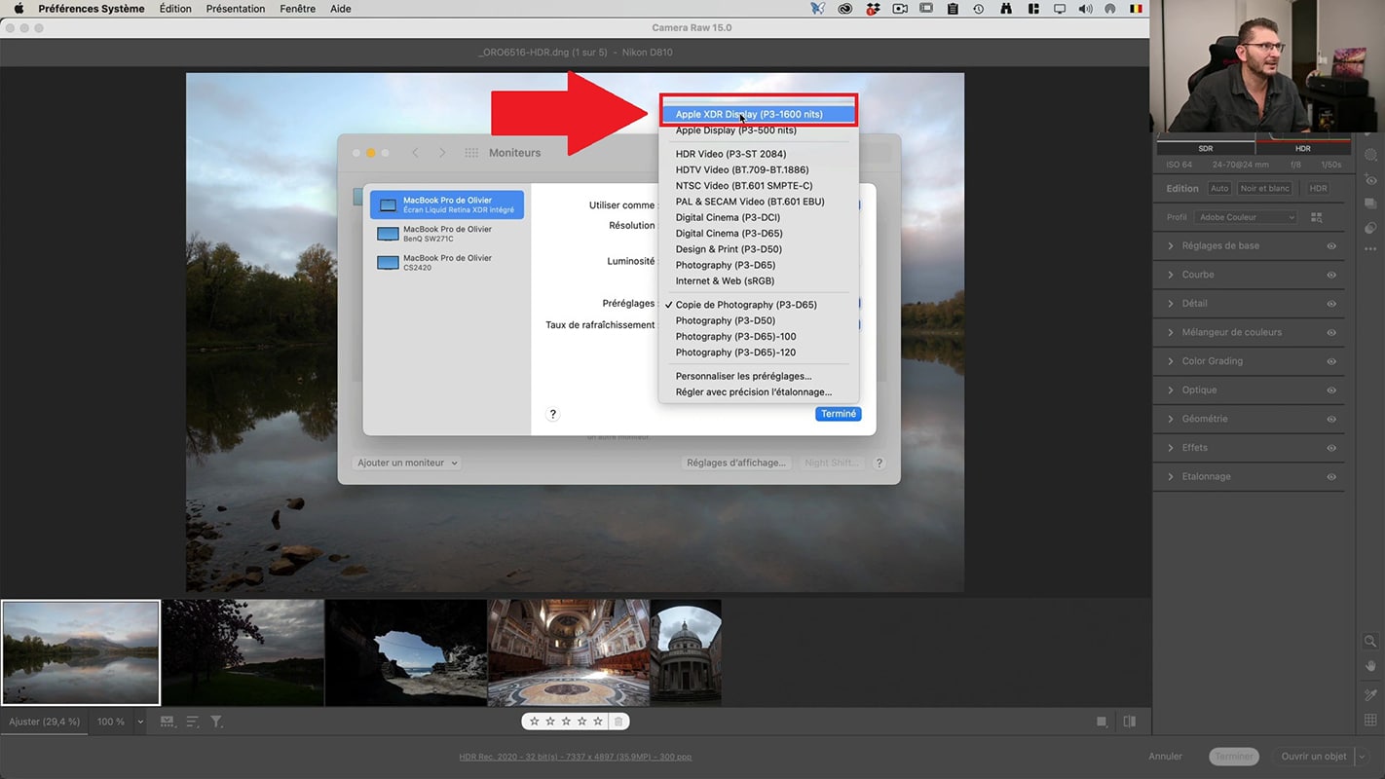Toggle visibility of Optique panel
Screen dimensions: 1385x779
click(1331, 390)
